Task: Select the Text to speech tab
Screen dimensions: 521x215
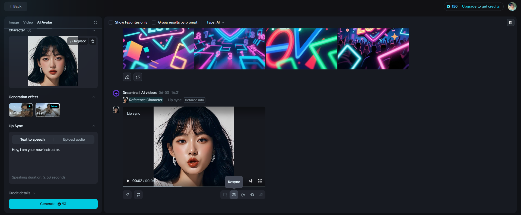Action: [33, 140]
